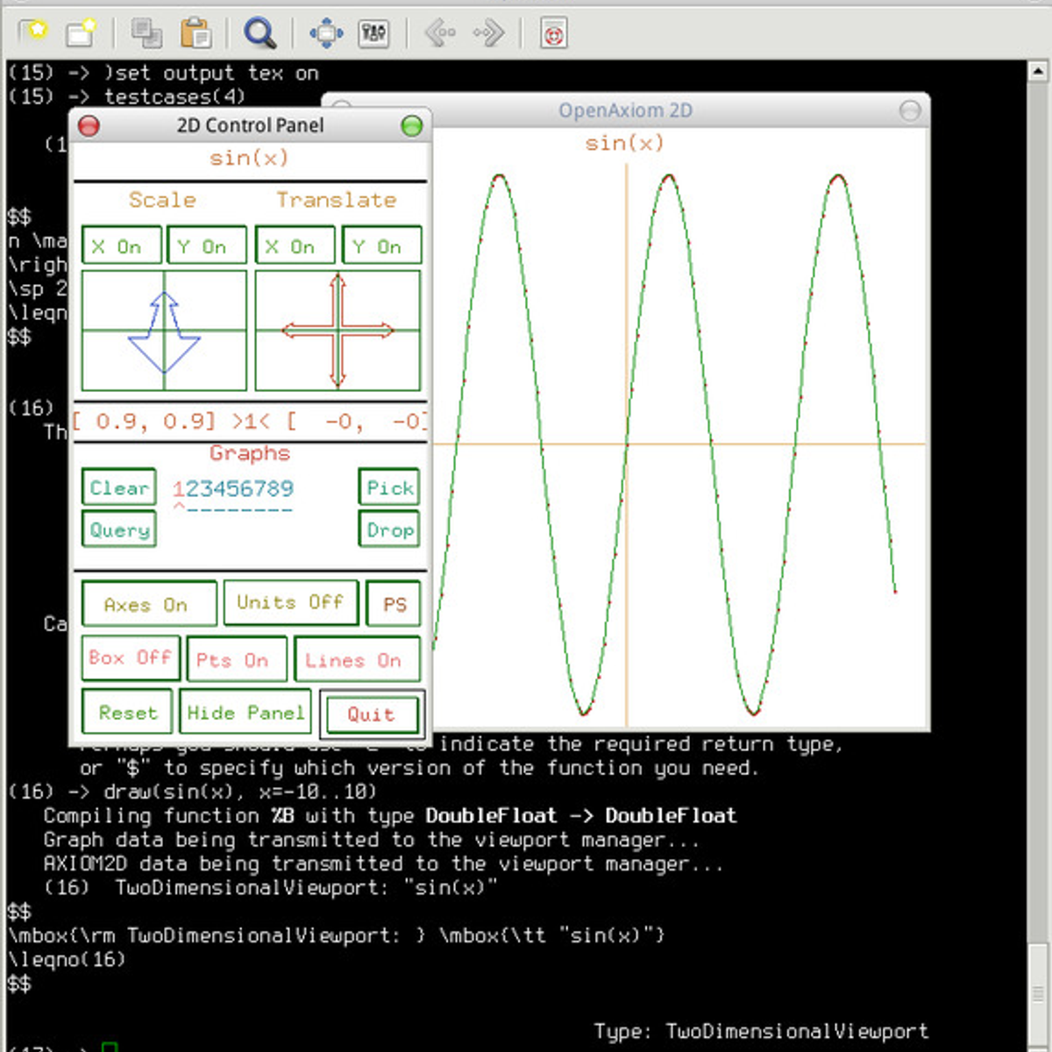Click the back navigation arrow icon

tap(443, 32)
